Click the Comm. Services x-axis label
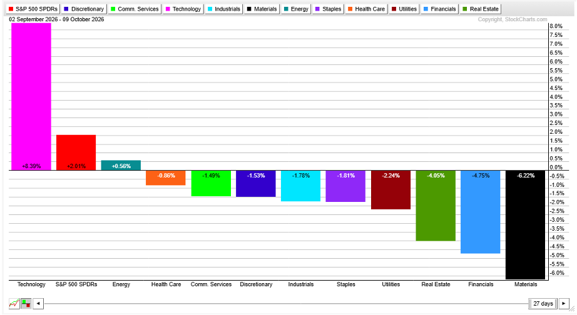This screenshot has width=577, height=315. pyautogui.click(x=212, y=284)
